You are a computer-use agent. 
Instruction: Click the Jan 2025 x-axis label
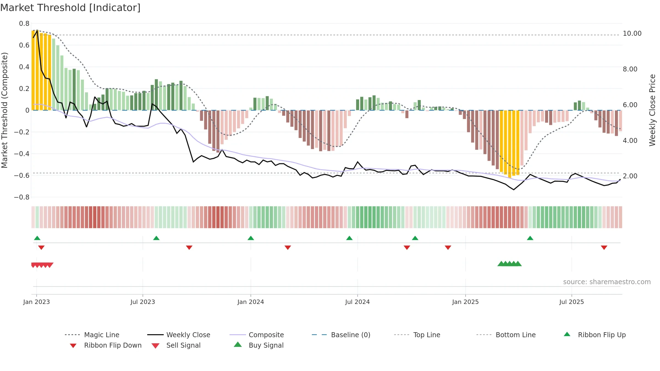point(466,302)
